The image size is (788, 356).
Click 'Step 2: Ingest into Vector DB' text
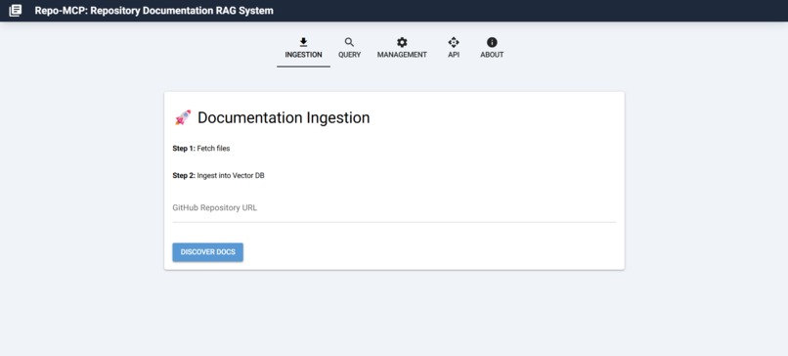pos(218,175)
